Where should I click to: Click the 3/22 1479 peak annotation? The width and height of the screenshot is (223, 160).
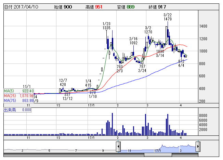(x=168, y=17)
